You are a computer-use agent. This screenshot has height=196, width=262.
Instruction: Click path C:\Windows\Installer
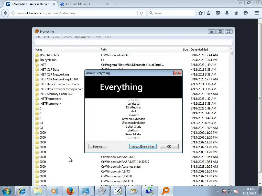[115, 55]
